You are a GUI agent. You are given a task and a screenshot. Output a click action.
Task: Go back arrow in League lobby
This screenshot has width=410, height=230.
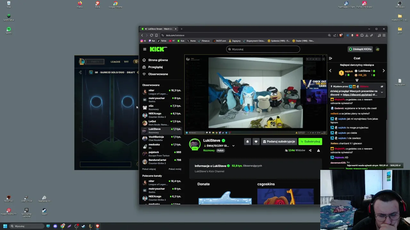[80, 73]
